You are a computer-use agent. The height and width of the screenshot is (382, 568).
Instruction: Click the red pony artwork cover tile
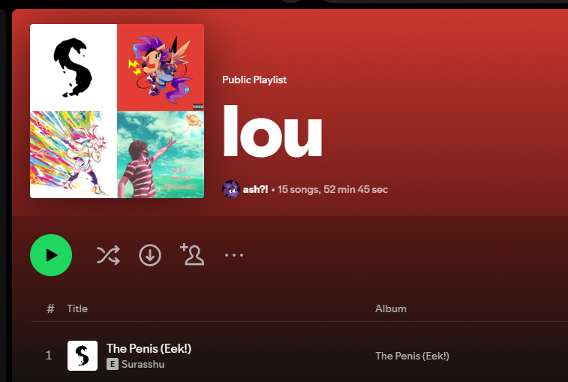tap(161, 68)
